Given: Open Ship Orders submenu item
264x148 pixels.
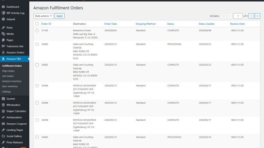Looking at the screenshot, I should (8, 71).
